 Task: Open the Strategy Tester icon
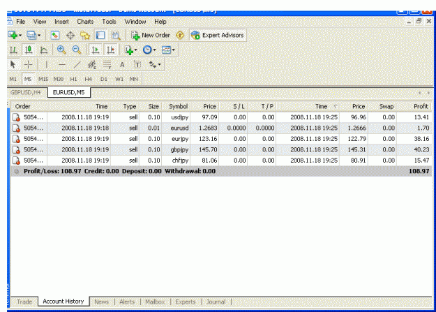[116, 36]
